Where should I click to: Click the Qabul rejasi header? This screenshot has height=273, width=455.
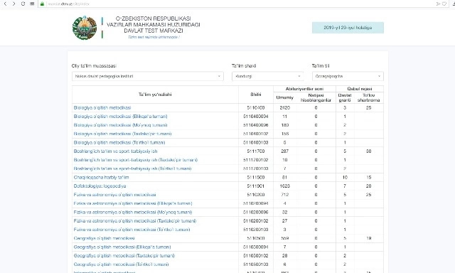pos(360,89)
